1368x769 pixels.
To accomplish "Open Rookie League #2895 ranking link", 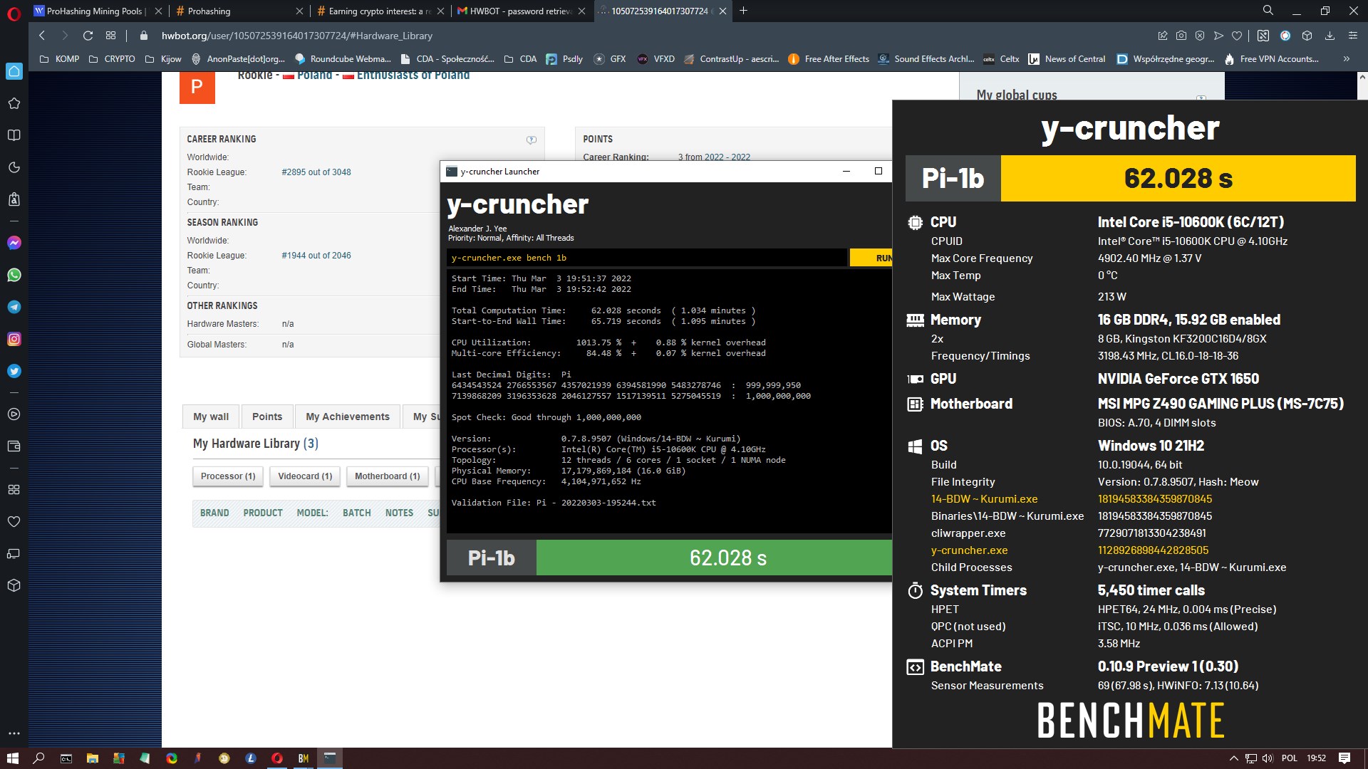I will [x=316, y=172].
